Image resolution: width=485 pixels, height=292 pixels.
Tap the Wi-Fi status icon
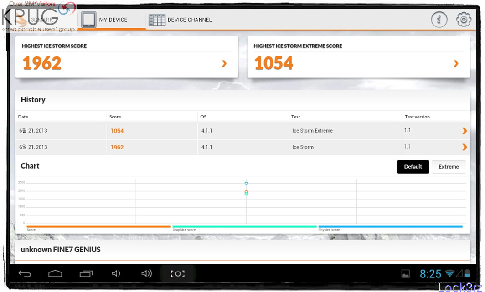(449, 273)
